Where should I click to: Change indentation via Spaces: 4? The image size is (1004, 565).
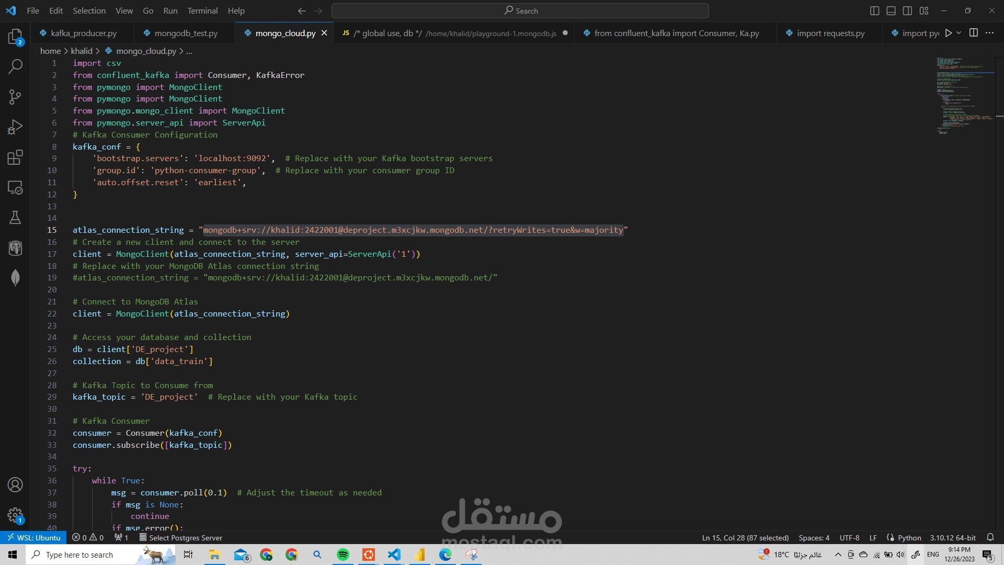pyautogui.click(x=814, y=537)
